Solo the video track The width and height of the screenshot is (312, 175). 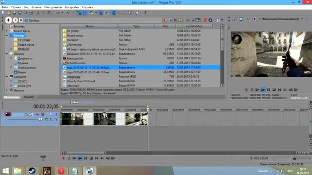pyautogui.click(x=56, y=114)
